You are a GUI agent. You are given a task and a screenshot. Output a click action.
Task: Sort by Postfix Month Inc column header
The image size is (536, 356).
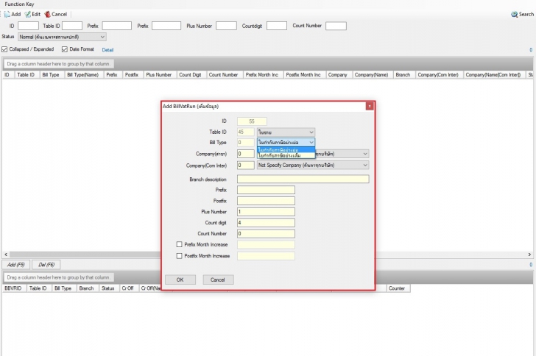coord(303,75)
